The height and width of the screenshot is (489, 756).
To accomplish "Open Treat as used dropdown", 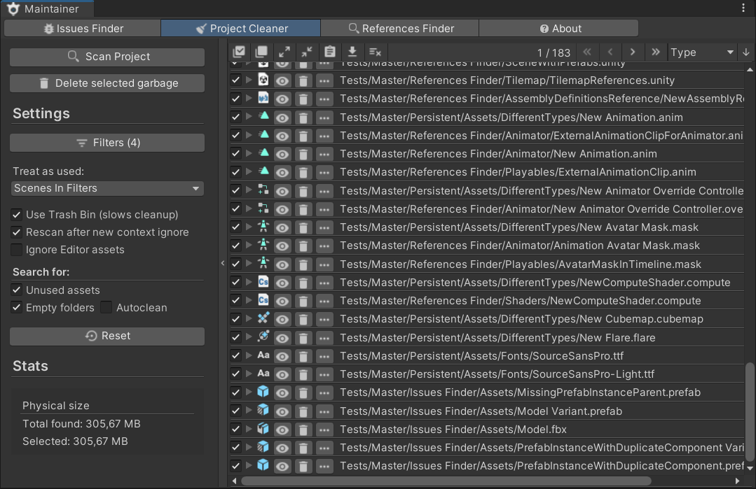I will coord(107,188).
